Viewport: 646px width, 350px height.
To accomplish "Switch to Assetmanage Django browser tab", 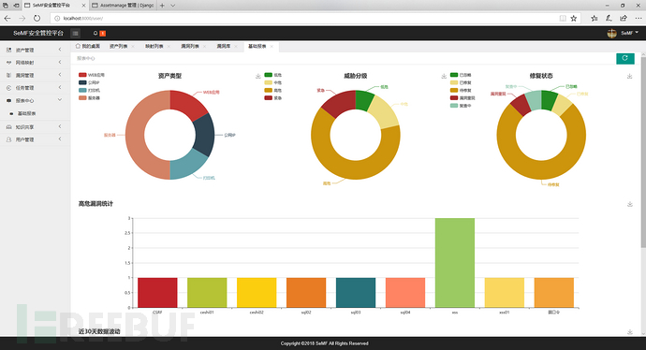I will (123, 6).
